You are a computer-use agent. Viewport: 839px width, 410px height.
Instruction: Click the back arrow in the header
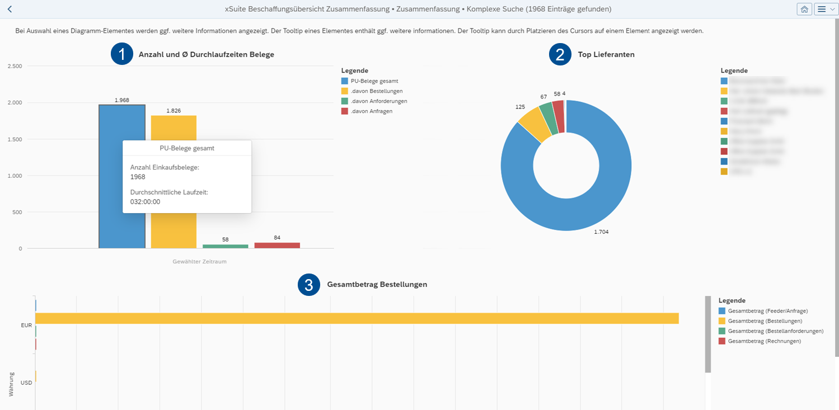[9, 9]
